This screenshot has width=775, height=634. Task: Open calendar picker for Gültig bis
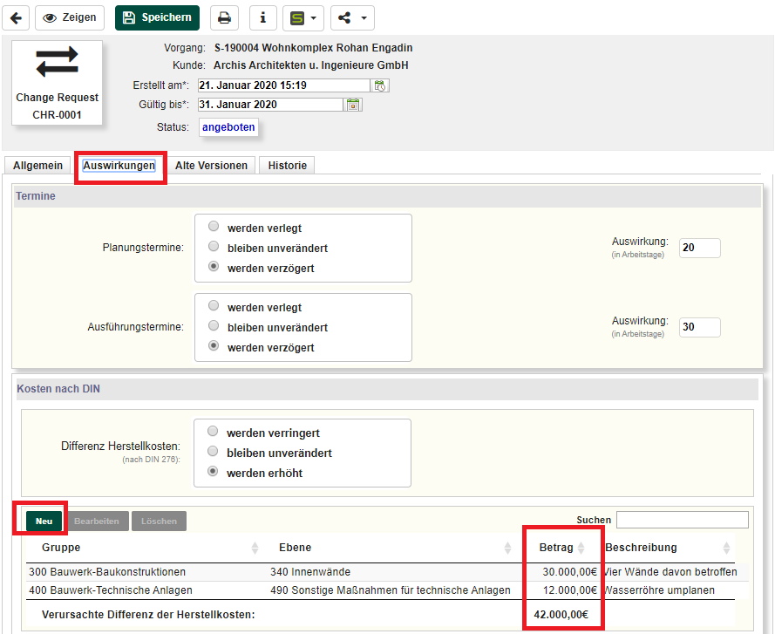pos(353,105)
